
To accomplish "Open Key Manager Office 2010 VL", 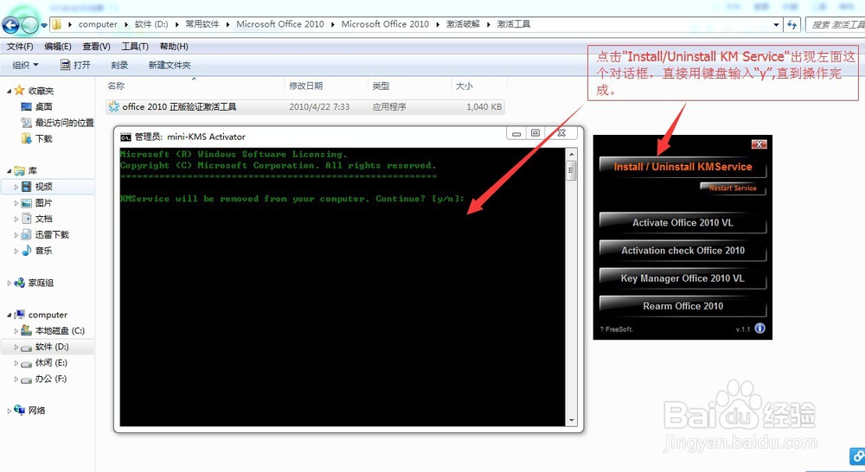I will click(x=682, y=278).
